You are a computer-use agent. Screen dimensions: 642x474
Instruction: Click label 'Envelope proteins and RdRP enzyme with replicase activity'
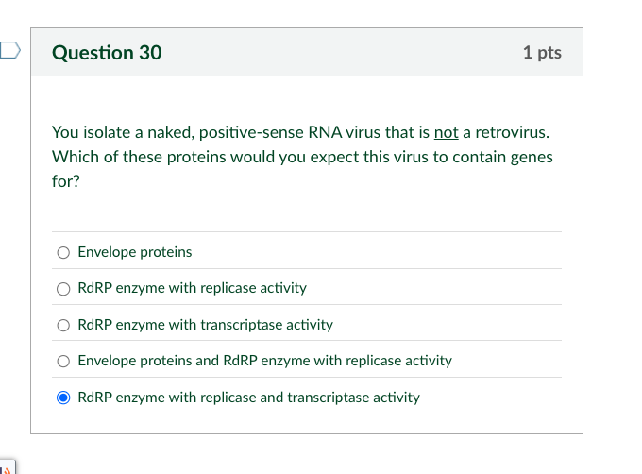point(265,361)
